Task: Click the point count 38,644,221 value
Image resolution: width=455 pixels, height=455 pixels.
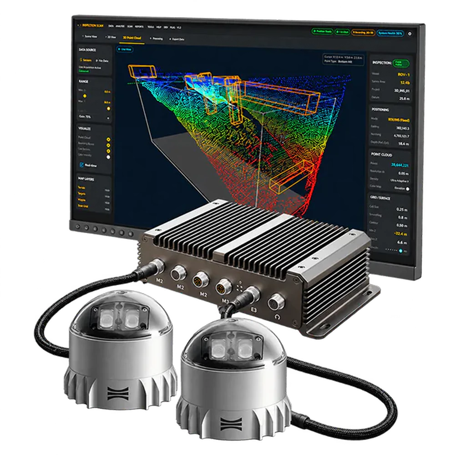Action: tap(400, 165)
